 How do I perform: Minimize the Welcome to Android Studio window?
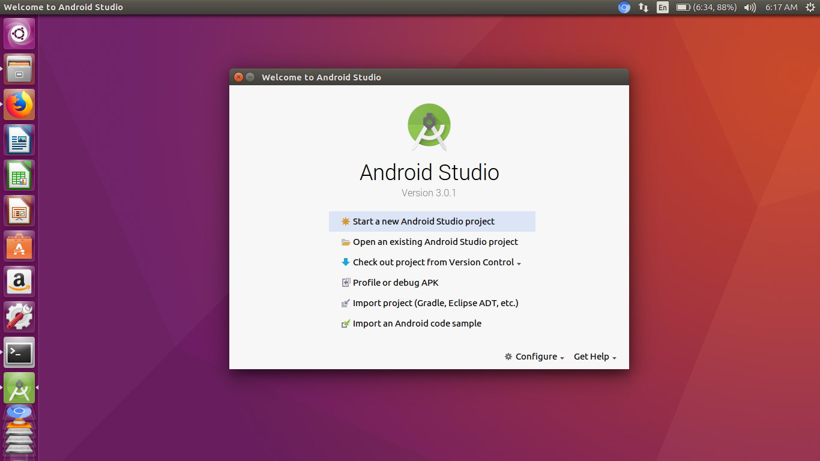pyautogui.click(x=250, y=77)
